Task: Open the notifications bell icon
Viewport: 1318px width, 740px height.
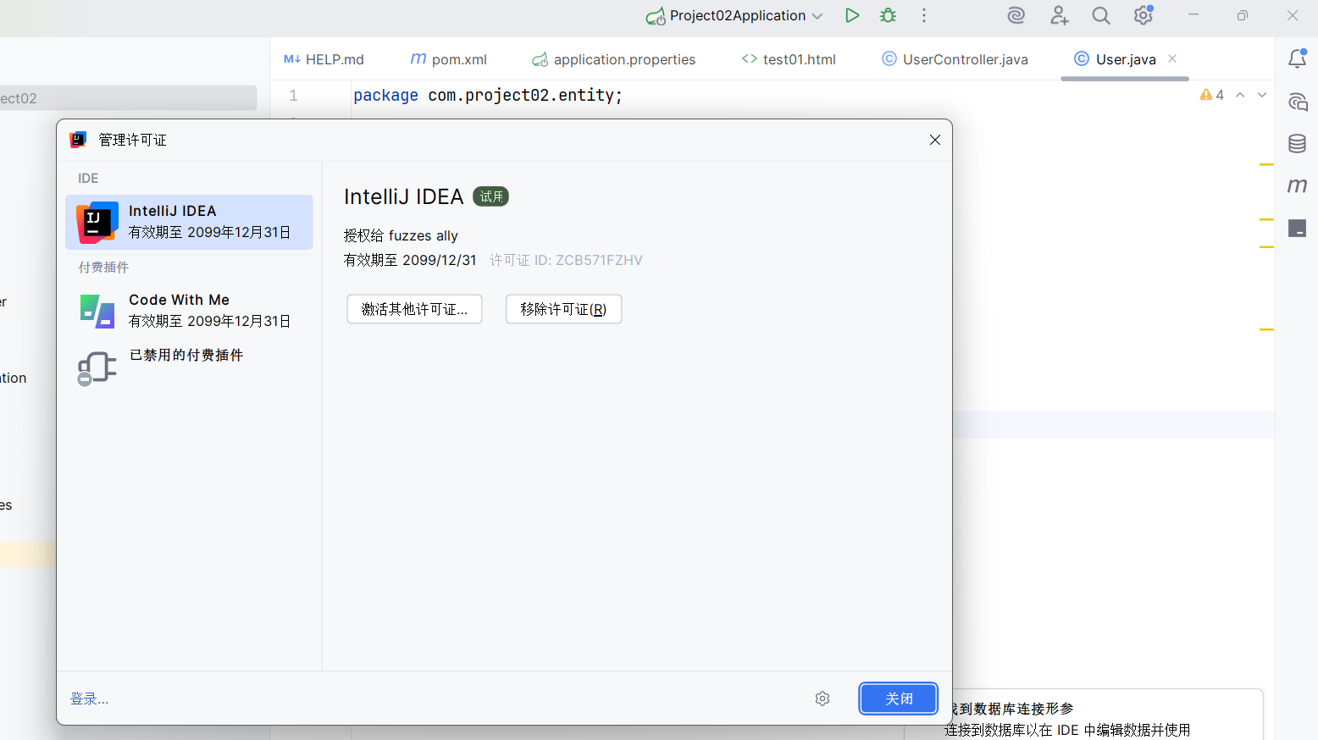Action: click(x=1297, y=58)
